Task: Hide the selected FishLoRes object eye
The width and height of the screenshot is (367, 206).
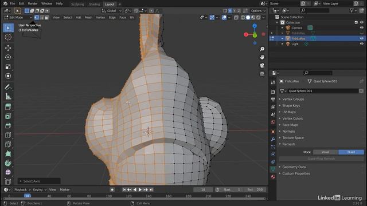Action: (x=362, y=38)
